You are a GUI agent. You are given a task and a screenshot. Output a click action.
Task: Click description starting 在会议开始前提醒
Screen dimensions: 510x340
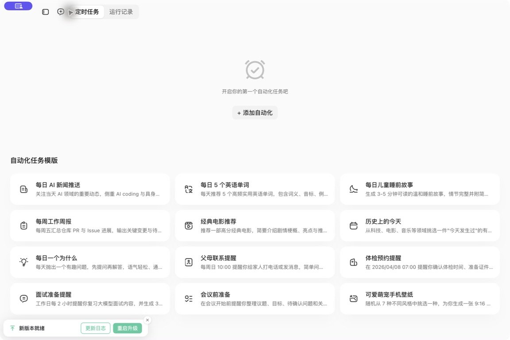coord(264,303)
